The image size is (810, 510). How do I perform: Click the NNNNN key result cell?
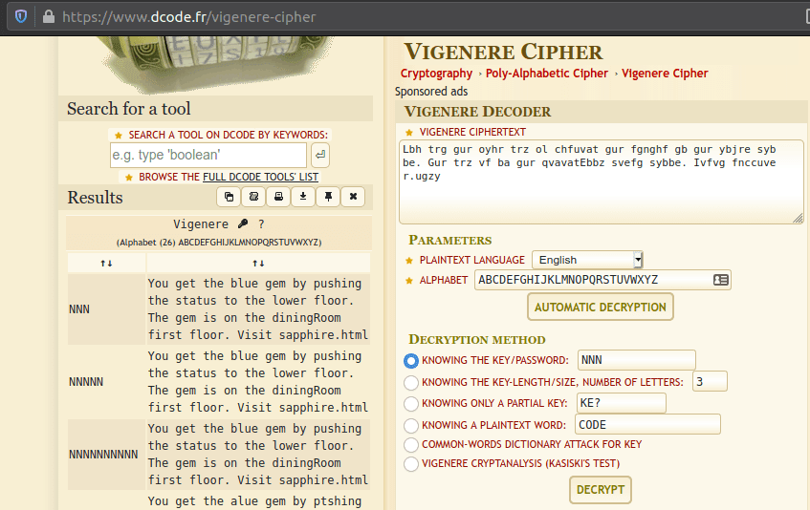[x=106, y=382]
